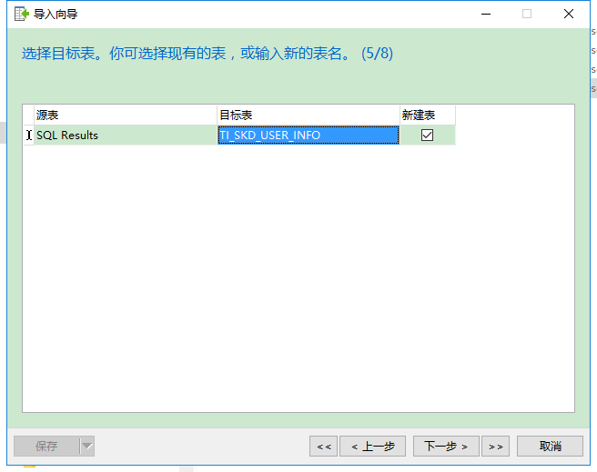Image resolution: width=597 pixels, height=472 pixels.
Task: Click the 目标表 column header
Action: pos(309,115)
